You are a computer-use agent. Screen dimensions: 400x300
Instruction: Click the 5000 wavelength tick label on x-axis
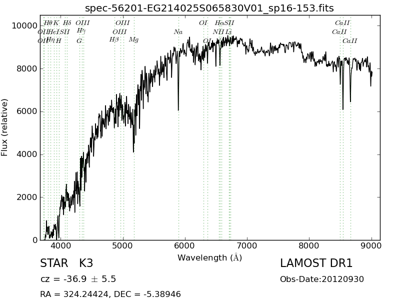[x=123, y=246]
